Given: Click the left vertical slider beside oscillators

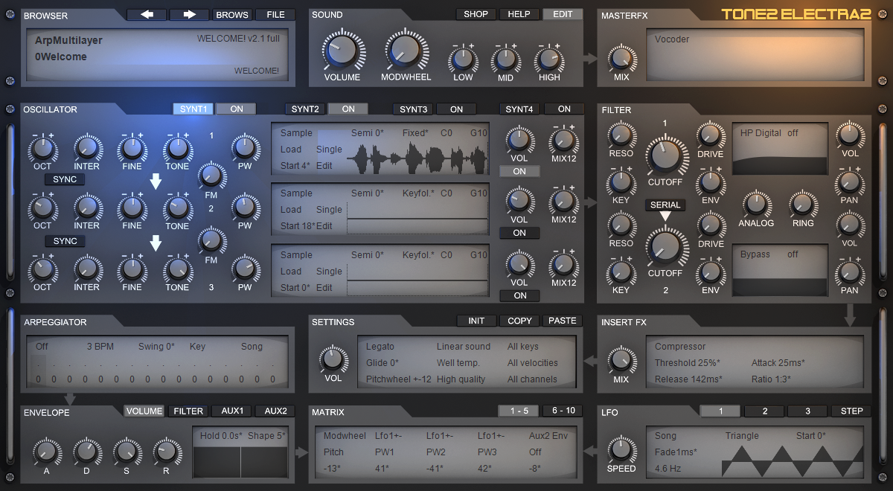Looking at the screenshot, I should coord(10,202).
